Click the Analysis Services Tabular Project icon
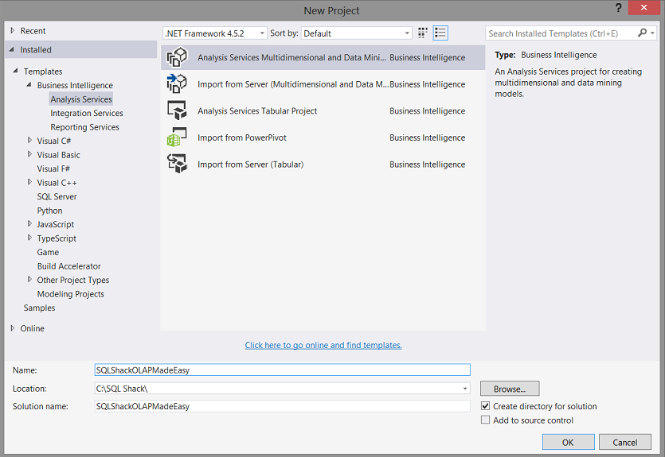Viewport: 665px width, 457px height. coord(177,110)
